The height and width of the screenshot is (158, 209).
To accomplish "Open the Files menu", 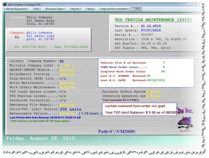I will pyautogui.click(x=37, y=9).
